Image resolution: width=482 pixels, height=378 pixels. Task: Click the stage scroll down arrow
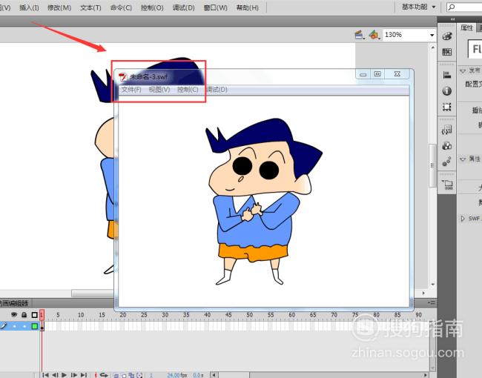tap(433, 285)
